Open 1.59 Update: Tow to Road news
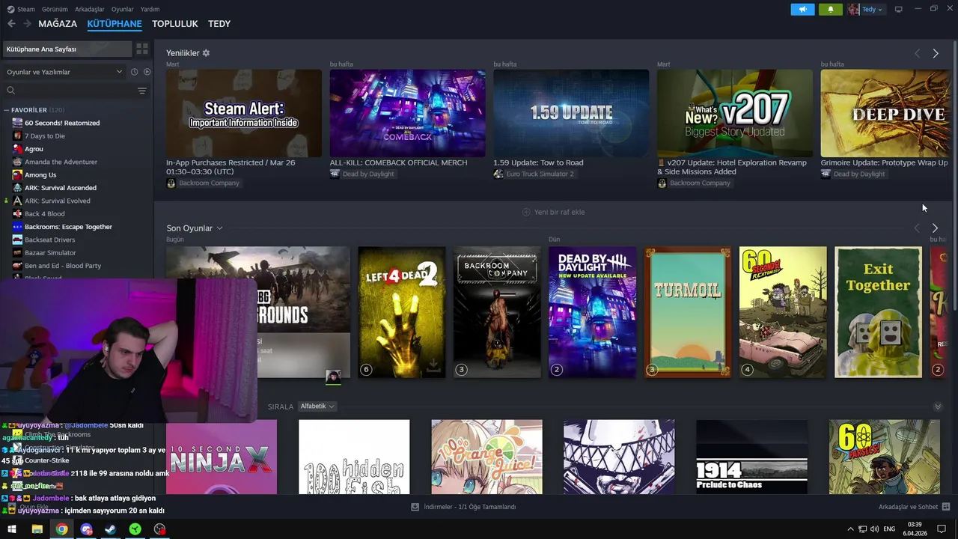This screenshot has height=539, width=958. pos(538,162)
